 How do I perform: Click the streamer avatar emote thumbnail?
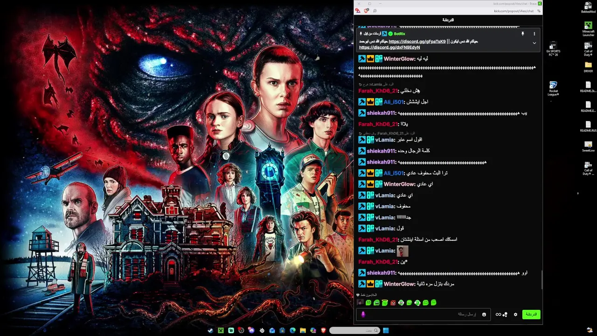click(360, 303)
